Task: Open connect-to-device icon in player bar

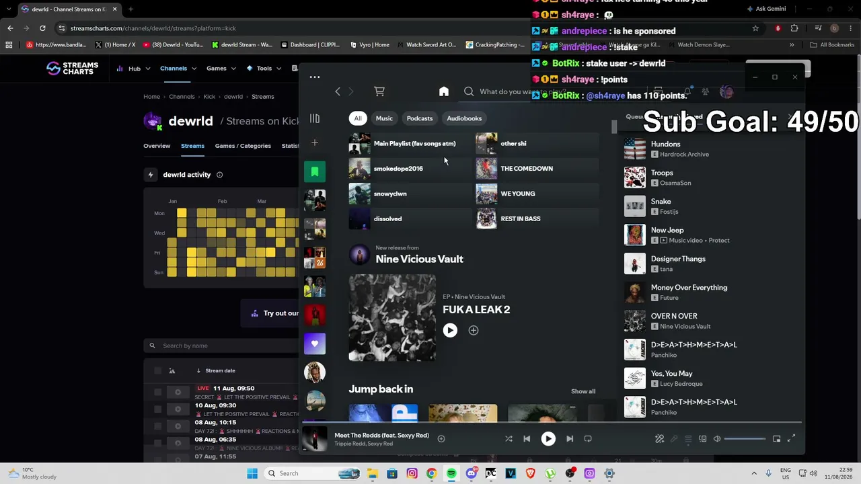Action: [703, 439]
